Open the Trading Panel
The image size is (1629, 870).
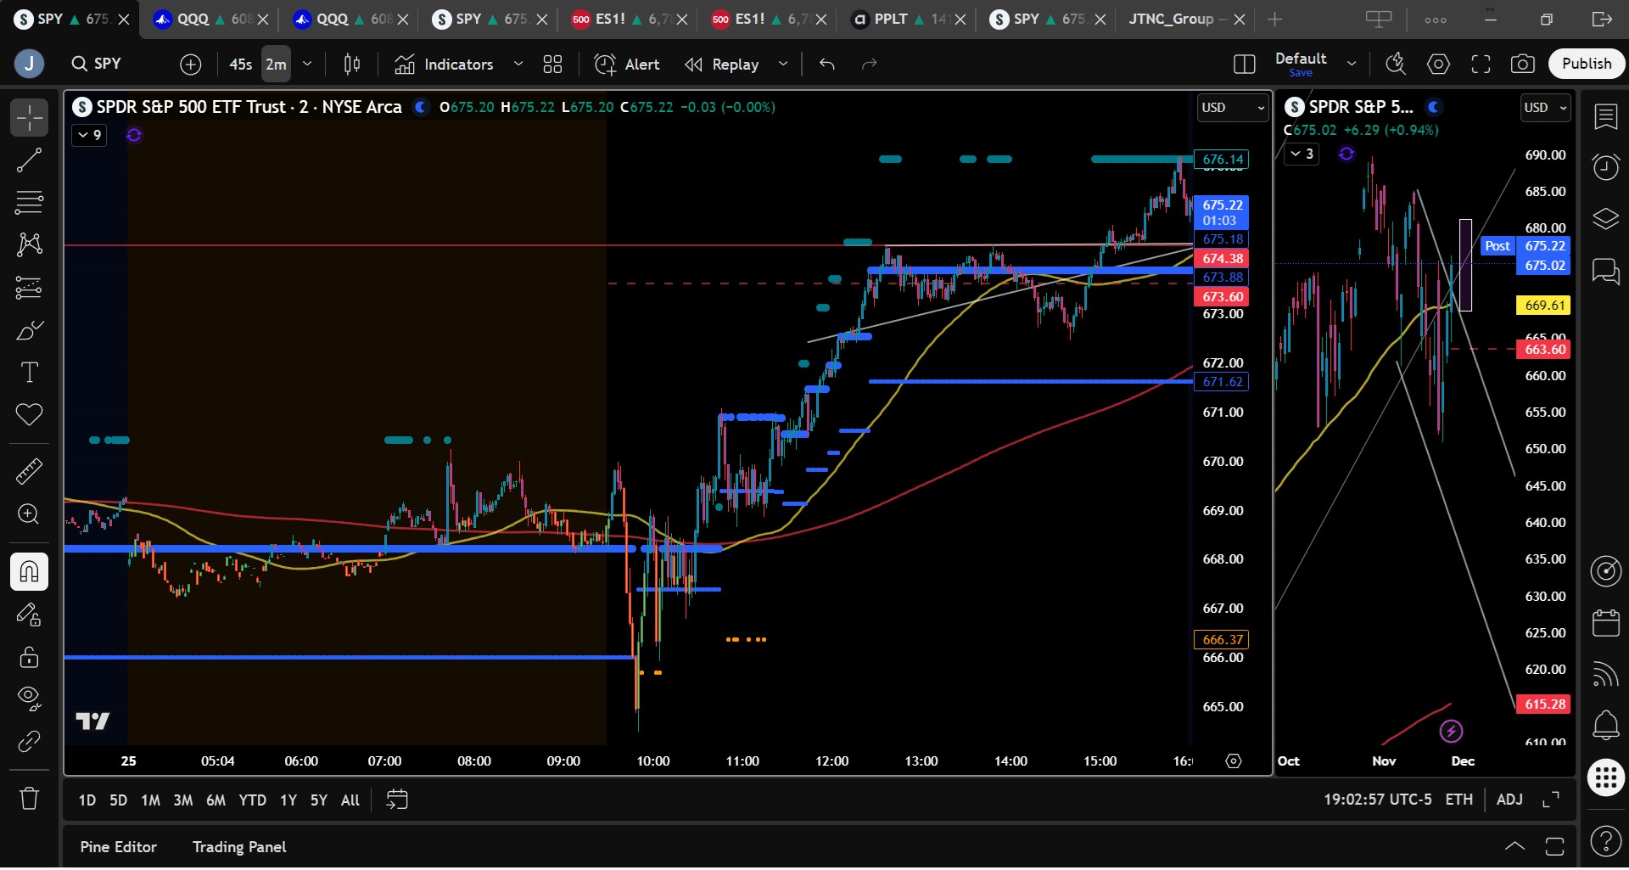tap(239, 847)
